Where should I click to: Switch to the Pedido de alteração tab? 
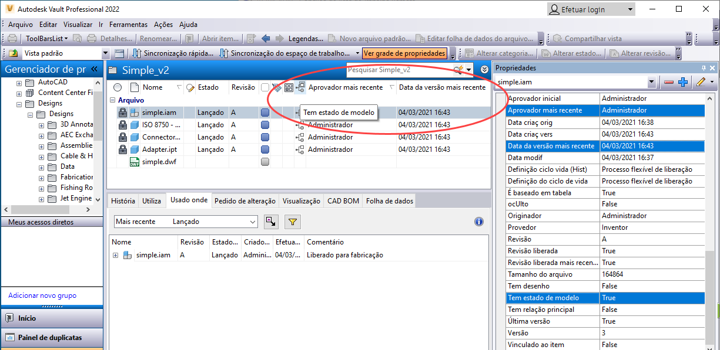click(245, 201)
